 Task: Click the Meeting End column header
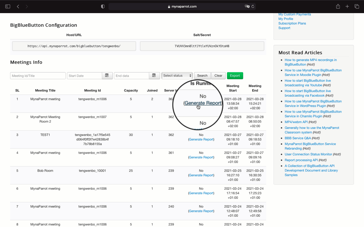[255, 88]
